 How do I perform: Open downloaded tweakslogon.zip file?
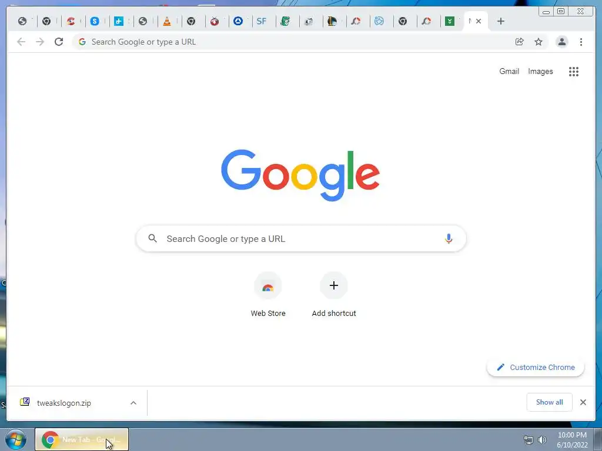[65, 403]
